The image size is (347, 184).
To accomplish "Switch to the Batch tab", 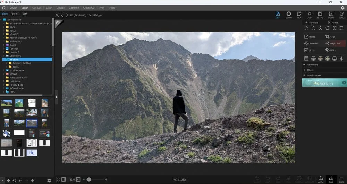I will (x=49, y=8).
